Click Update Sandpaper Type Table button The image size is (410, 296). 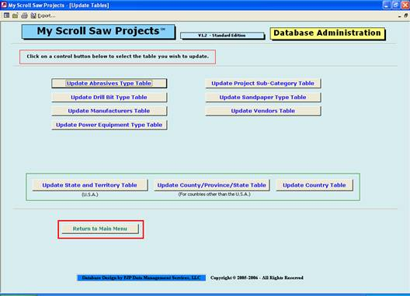[262, 97]
